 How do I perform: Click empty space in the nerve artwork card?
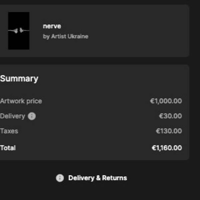pos(140,31)
